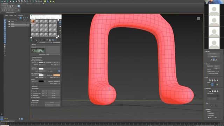
Task: Toggle Displacement checkbox in Special Maps
Action: [32, 95]
